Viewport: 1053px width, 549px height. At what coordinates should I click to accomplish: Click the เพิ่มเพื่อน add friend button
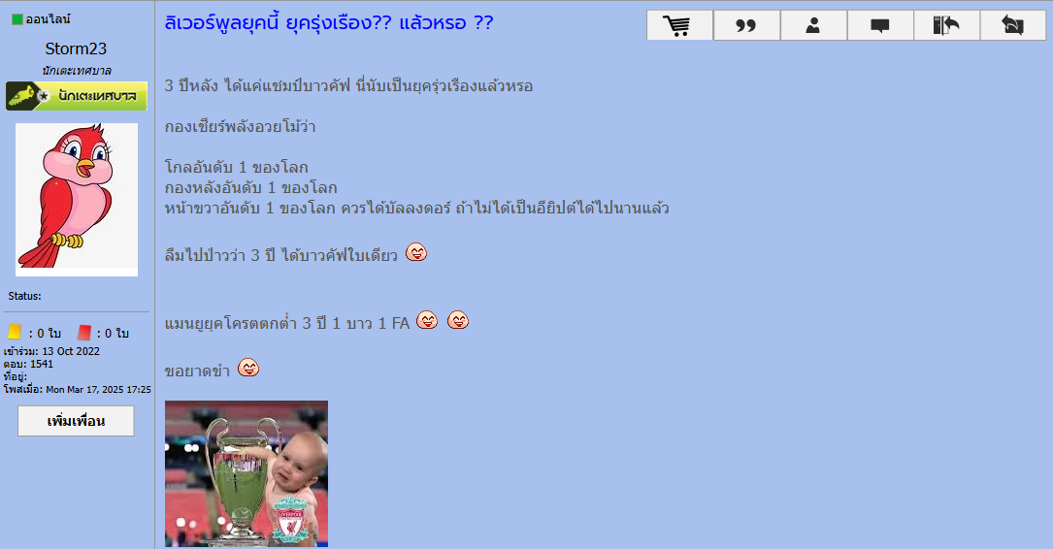(76, 421)
